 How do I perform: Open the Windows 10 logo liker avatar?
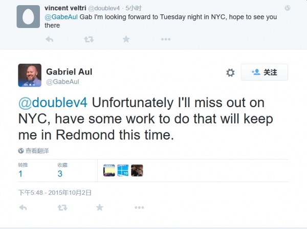123,170
